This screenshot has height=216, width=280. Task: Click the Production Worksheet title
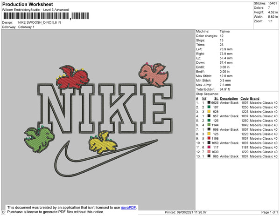coord(28,4)
